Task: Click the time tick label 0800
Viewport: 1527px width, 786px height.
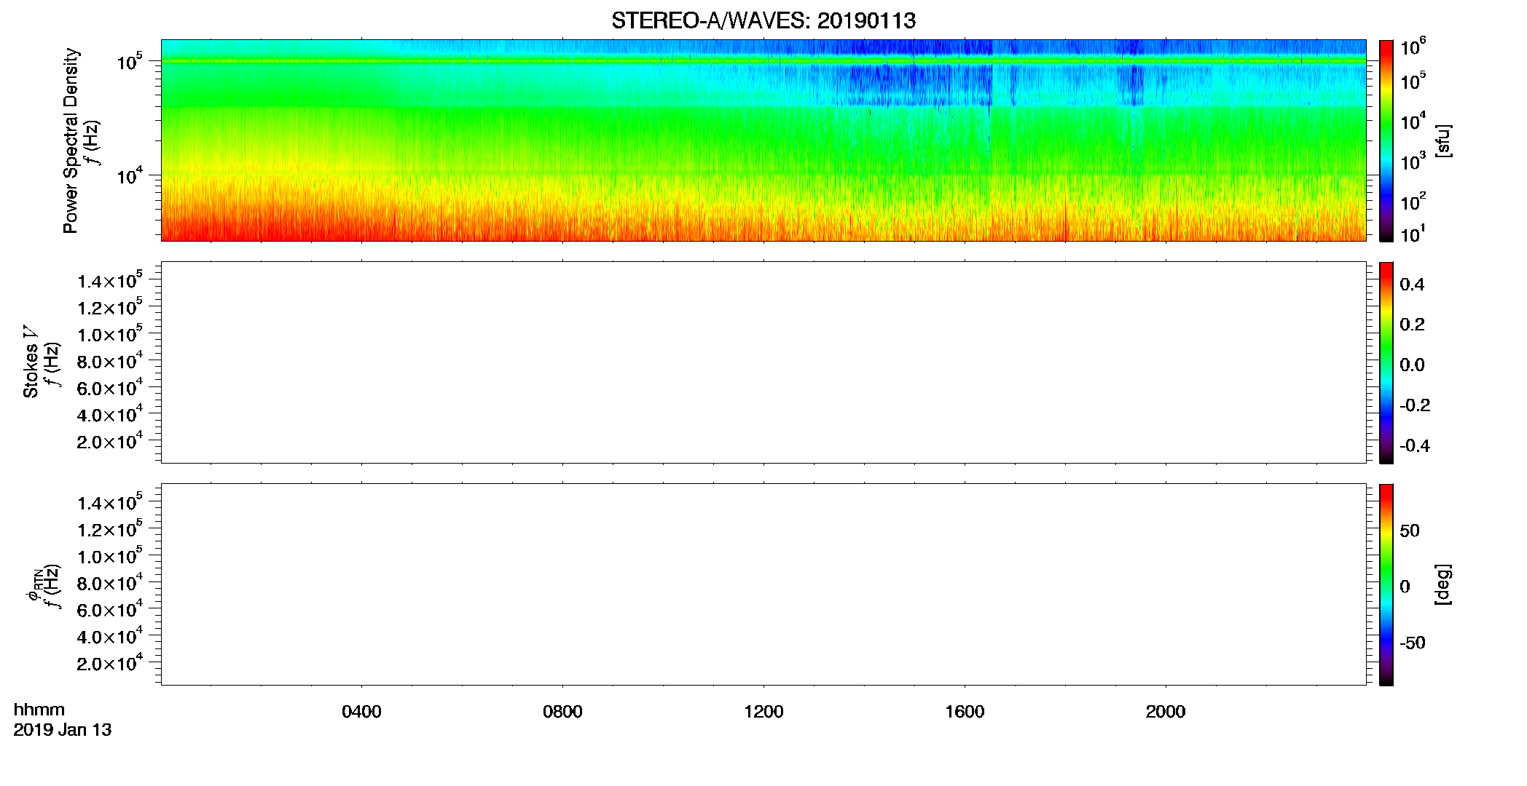Action: [562, 712]
